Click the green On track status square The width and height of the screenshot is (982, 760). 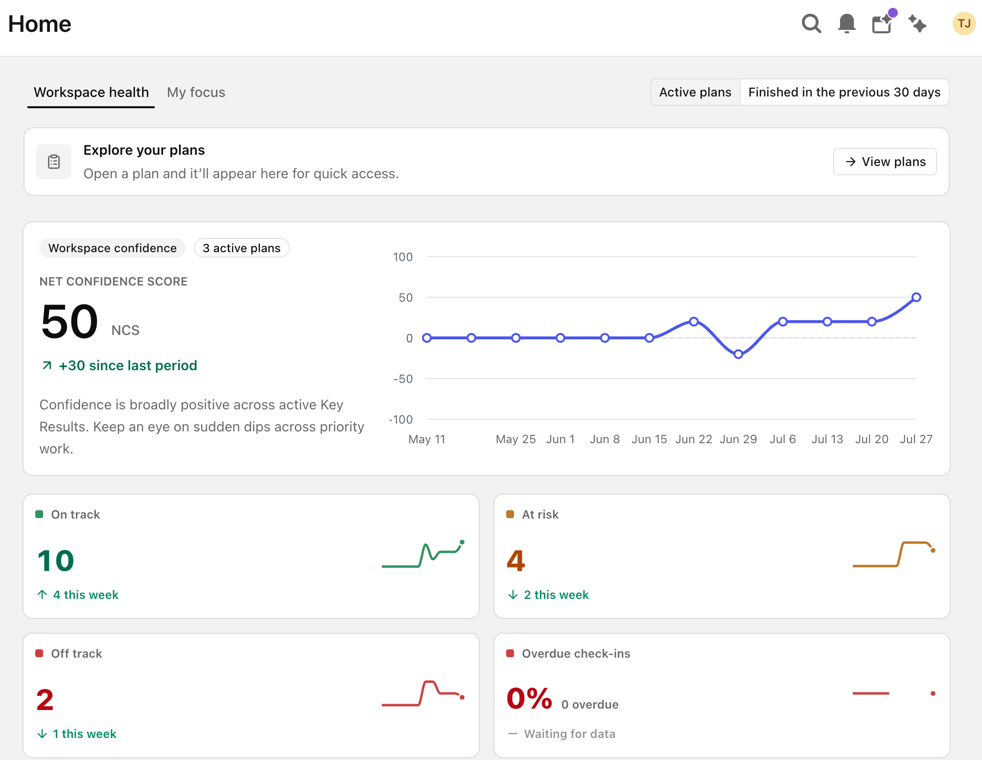pyautogui.click(x=39, y=514)
